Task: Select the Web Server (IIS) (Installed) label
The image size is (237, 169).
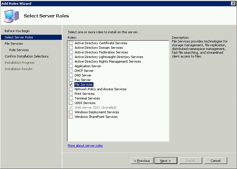Action: 95,108
